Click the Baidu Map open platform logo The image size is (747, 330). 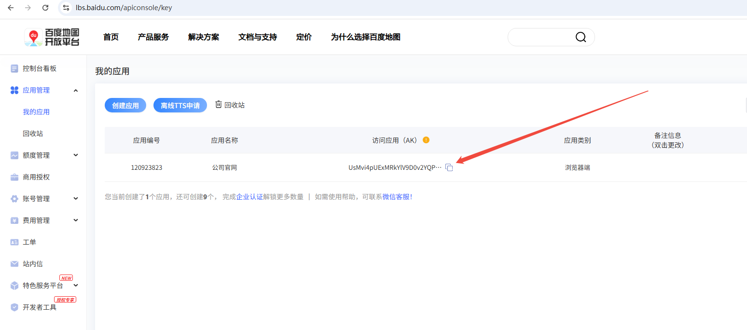52,37
